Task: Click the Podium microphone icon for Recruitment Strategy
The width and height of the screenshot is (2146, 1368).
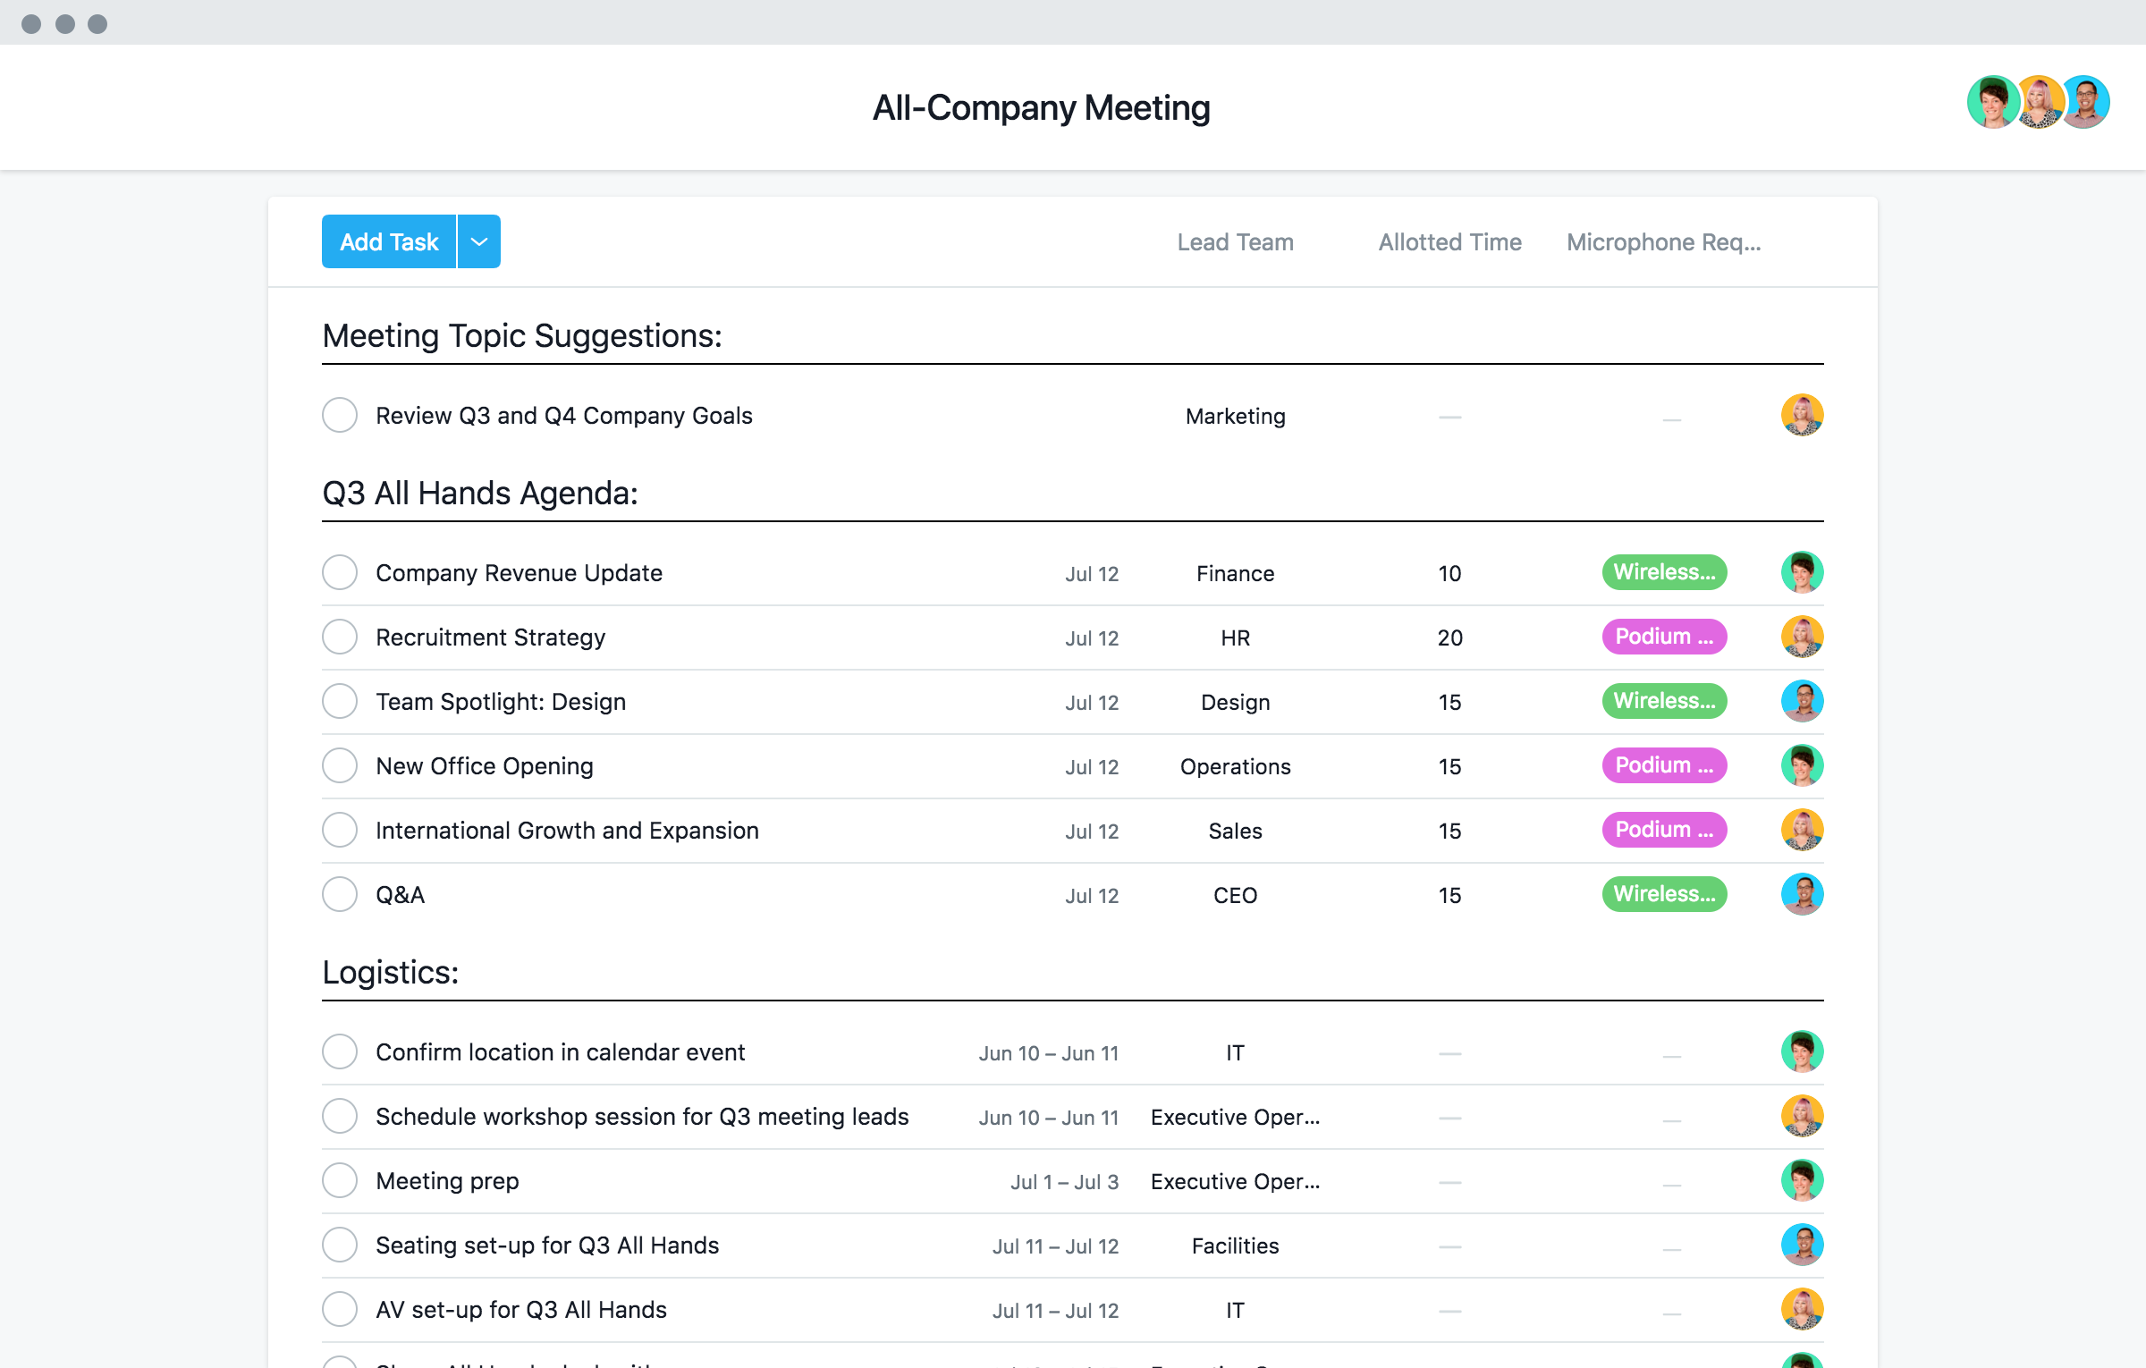Action: tap(1662, 637)
